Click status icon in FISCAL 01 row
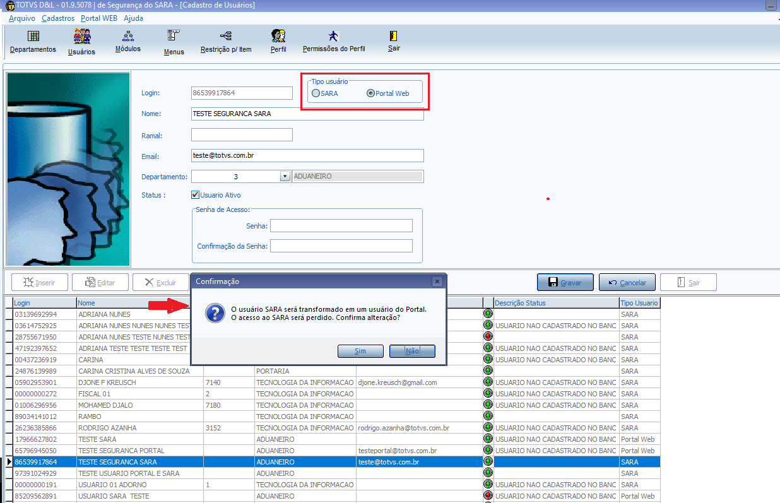The image size is (780, 503). tap(488, 393)
